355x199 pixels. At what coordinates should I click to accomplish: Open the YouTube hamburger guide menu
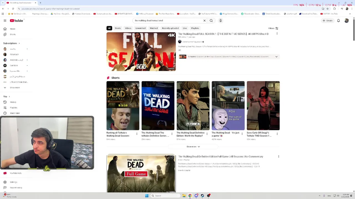pyautogui.click(x=5, y=20)
